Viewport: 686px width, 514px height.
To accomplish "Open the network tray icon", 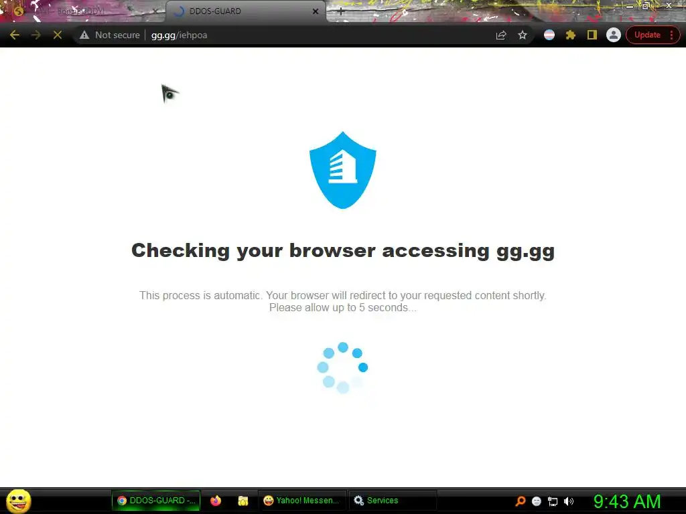I will point(553,501).
